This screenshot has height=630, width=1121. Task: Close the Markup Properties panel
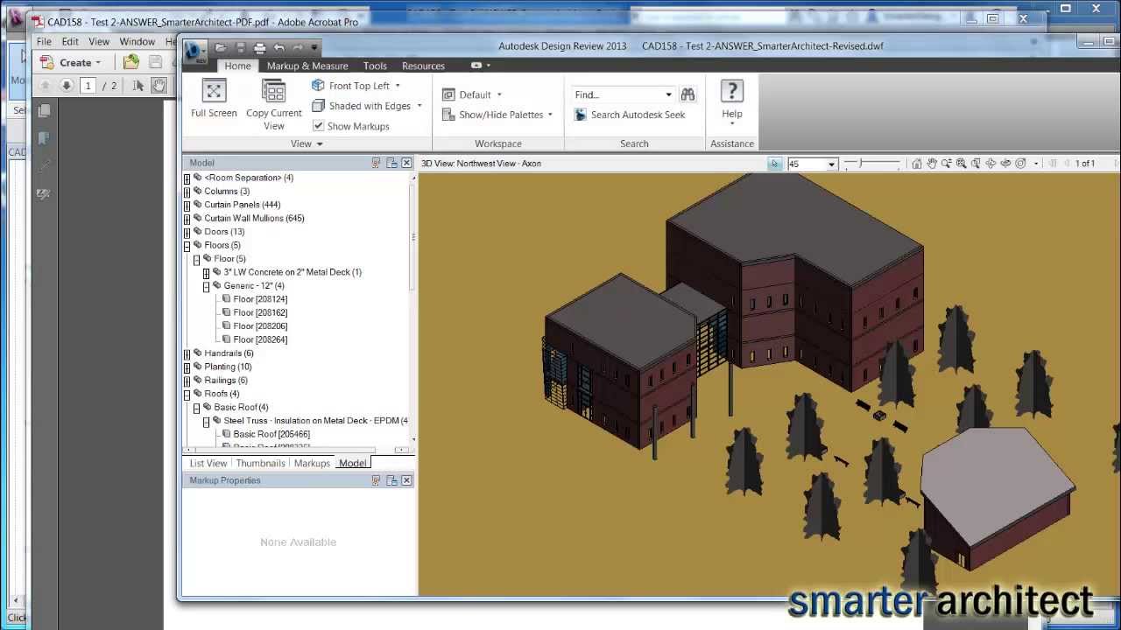coord(407,480)
